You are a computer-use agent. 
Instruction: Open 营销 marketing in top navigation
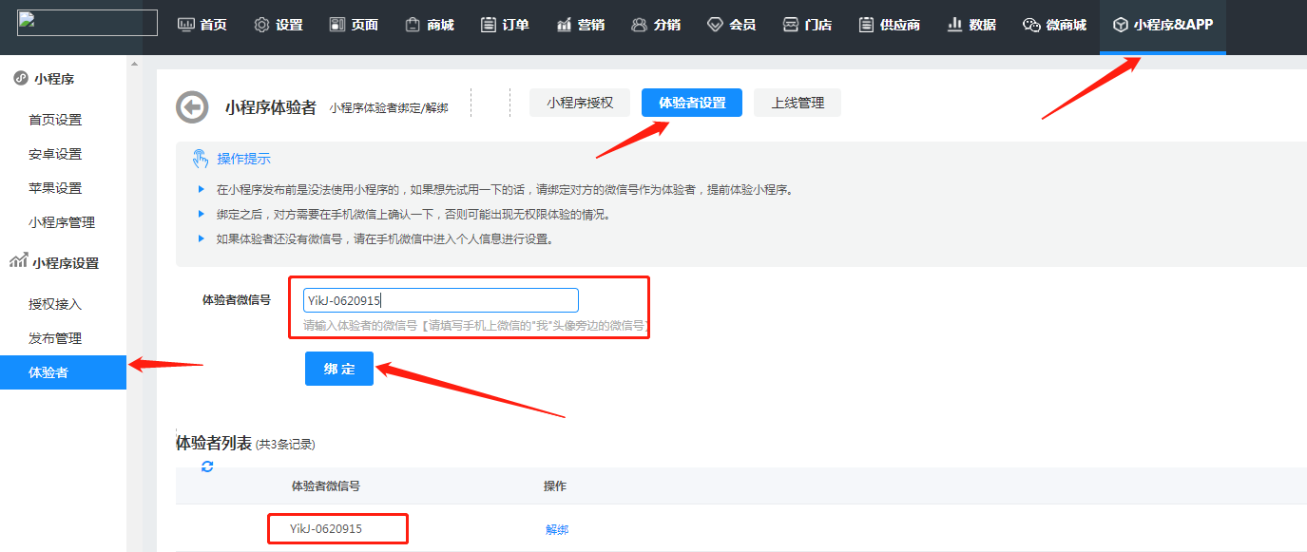pos(580,25)
